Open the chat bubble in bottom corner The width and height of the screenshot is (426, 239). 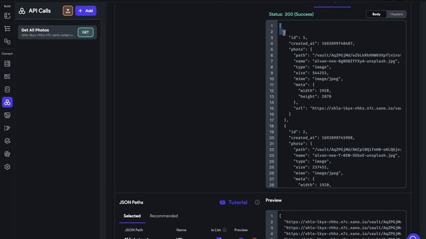tap(413, 236)
